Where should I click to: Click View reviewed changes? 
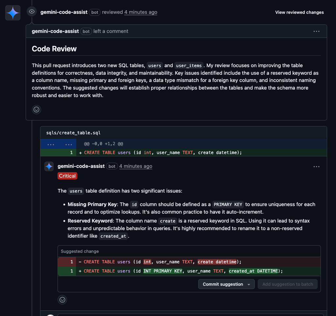click(300, 12)
